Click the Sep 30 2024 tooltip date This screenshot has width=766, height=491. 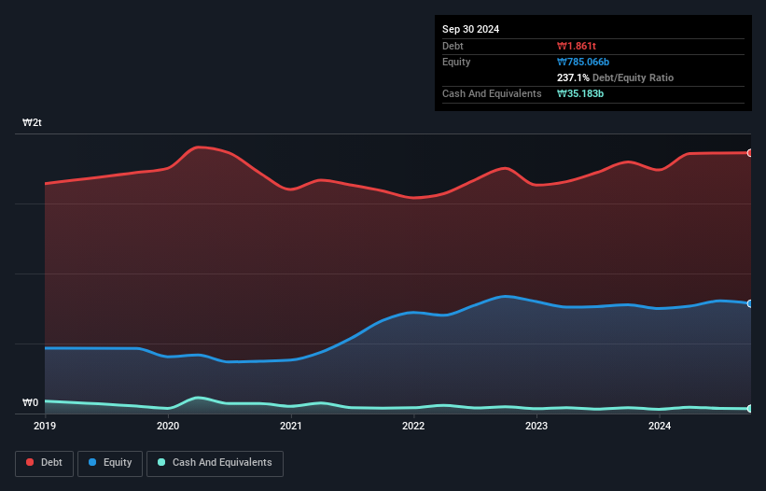470,29
